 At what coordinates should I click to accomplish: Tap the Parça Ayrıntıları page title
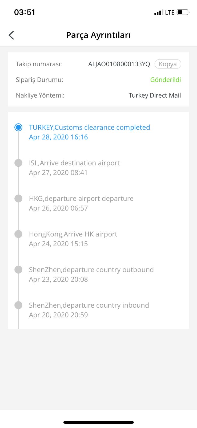tap(98, 35)
